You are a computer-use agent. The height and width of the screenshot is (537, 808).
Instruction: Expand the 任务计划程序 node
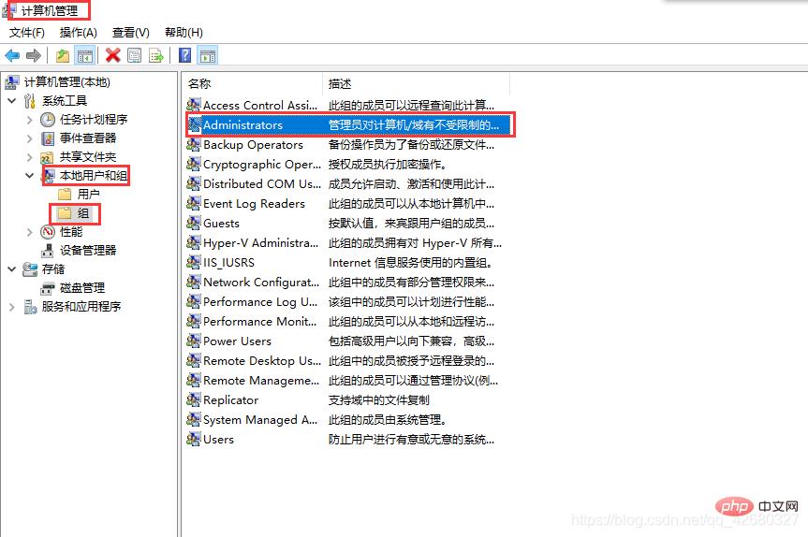[x=29, y=120]
